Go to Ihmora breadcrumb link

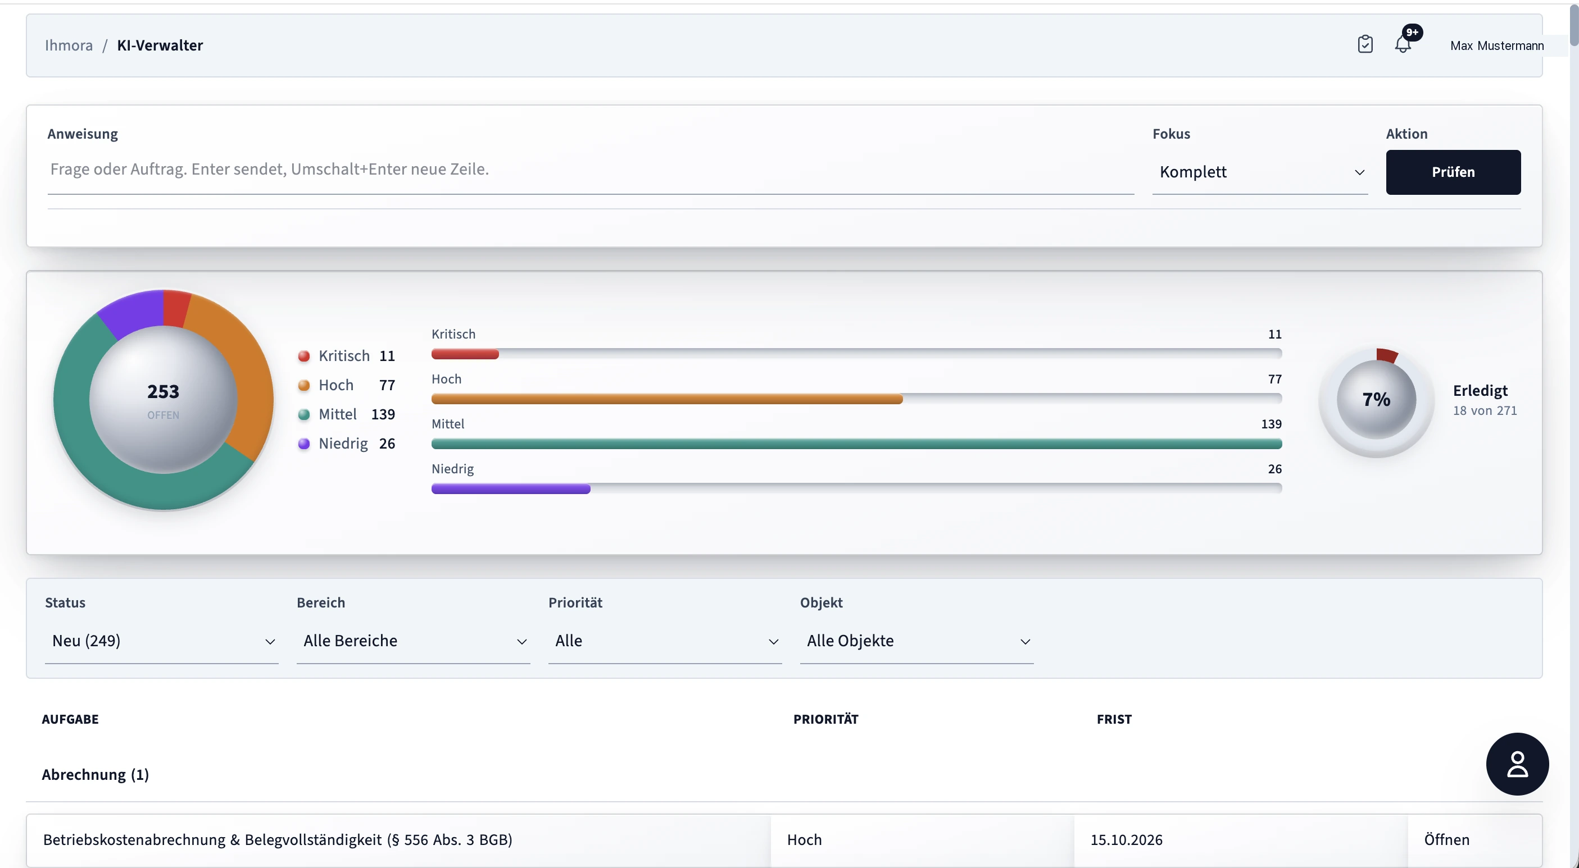pyautogui.click(x=69, y=45)
